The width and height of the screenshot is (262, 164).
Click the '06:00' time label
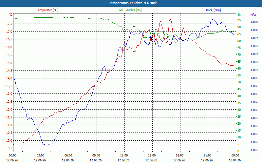[68, 155]
